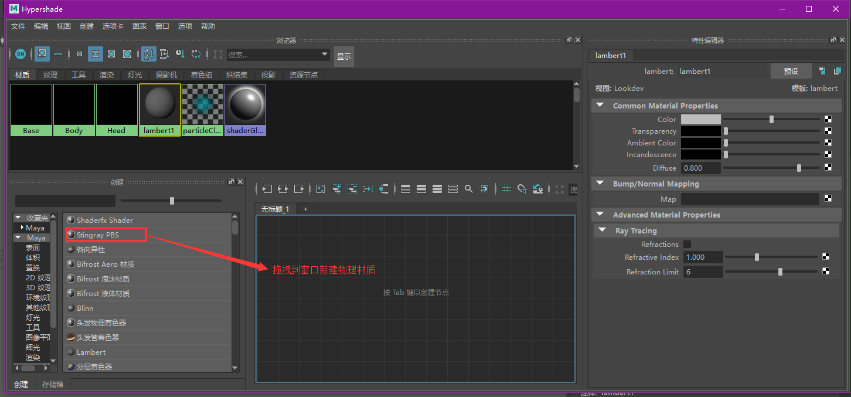Image resolution: width=851 pixels, height=397 pixels.
Task: Toggle grid snapping magnet icon
Action: click(x=522, y=189)
